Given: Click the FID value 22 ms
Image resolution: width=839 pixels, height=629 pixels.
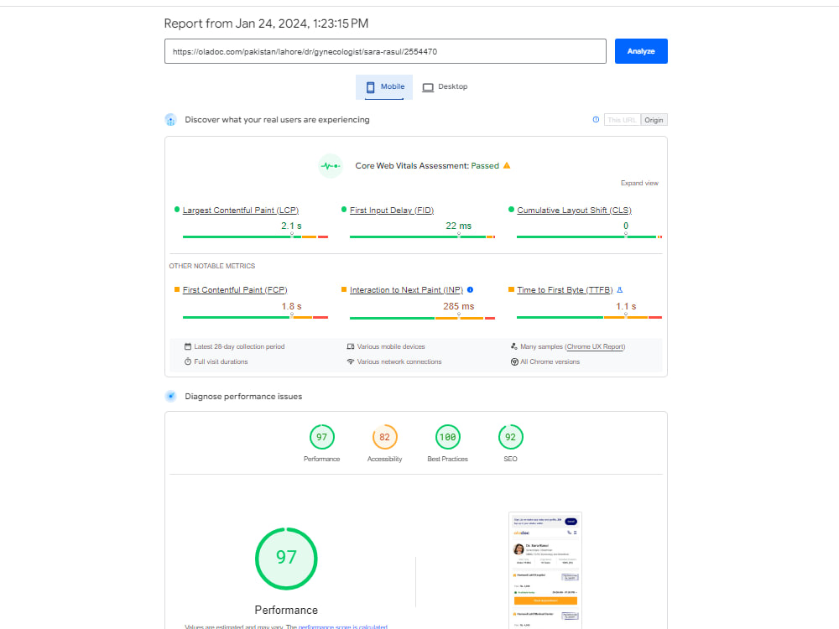Looking at the screenshot, I should pyautogui.click(x=459, y=226).
